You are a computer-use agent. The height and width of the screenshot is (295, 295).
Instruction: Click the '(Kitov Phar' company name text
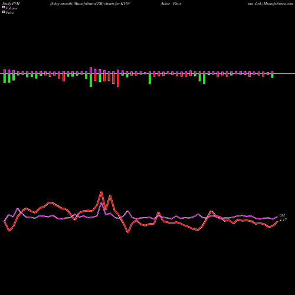click(171, 4)
